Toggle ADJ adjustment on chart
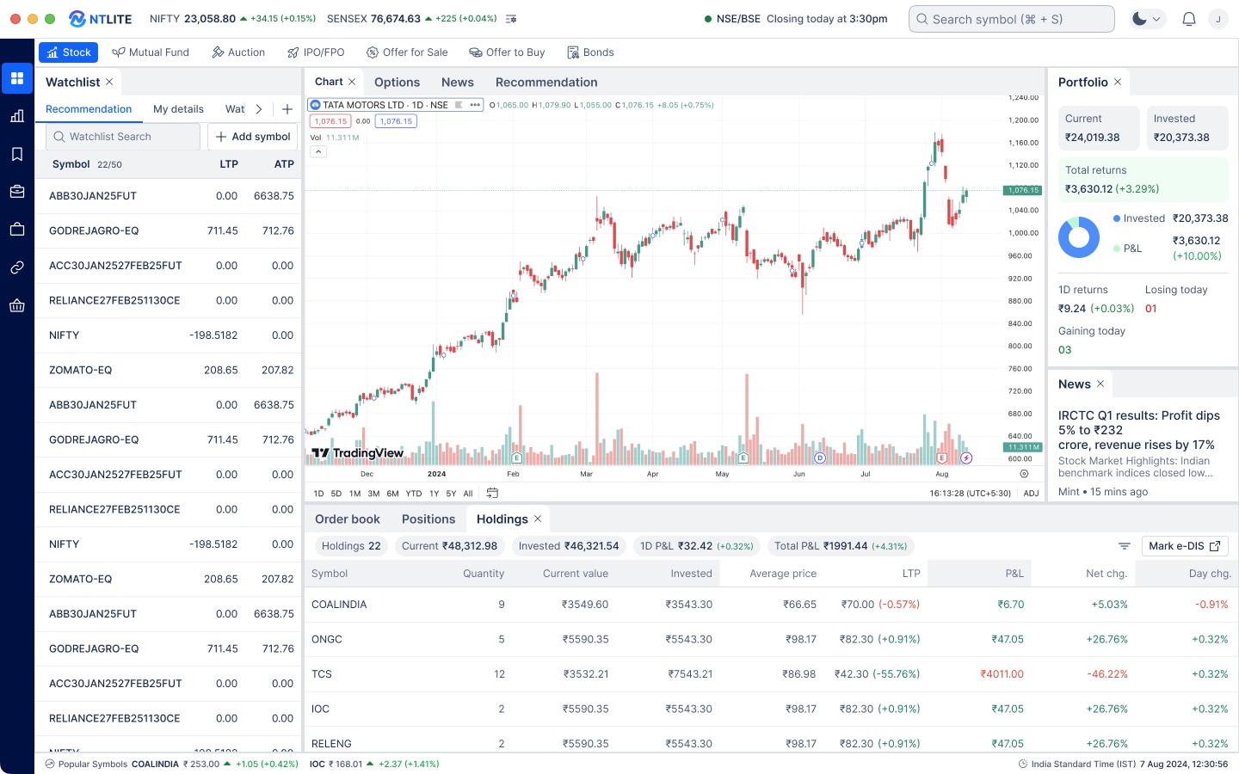The width and height of the screenshot is (1239, 774). 1031,494
